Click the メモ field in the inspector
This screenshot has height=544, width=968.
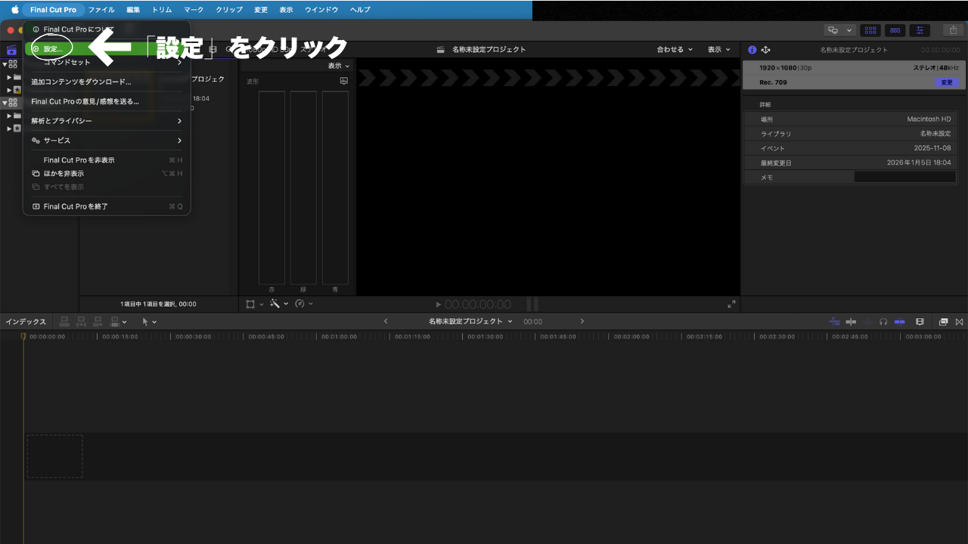[905, 177]
